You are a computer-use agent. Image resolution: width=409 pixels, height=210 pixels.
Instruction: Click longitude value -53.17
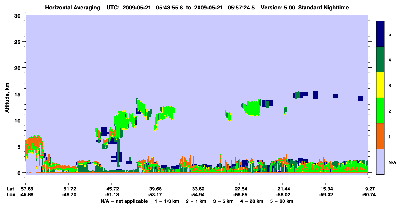click(x=154, y=195)
